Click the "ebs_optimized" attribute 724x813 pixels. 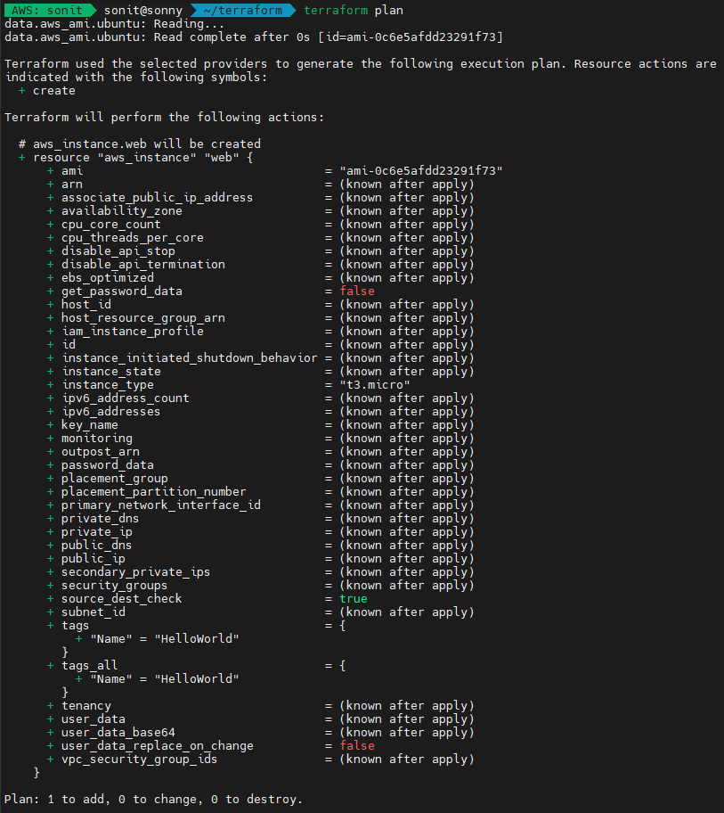pyautogui.click(x=108, y=278)
